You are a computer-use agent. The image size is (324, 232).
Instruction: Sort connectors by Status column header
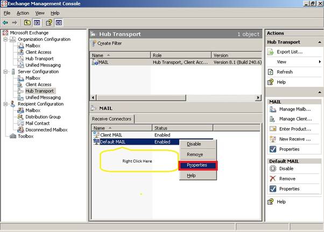point(182,128)
